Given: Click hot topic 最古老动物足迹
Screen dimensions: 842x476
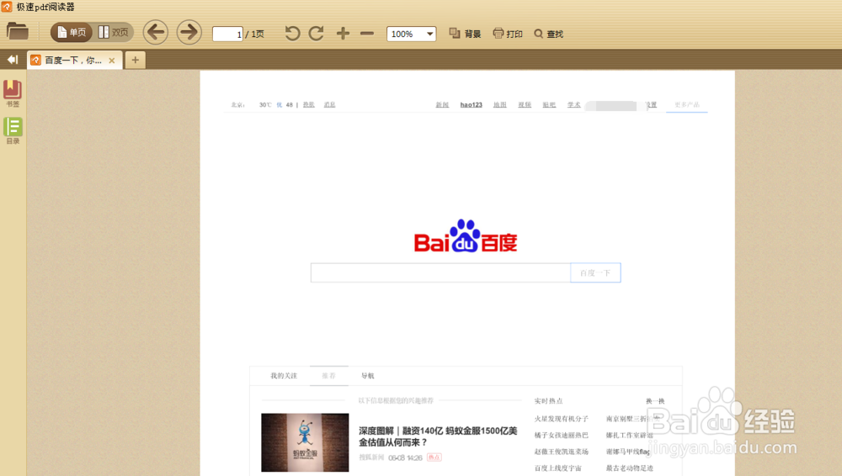Looking at the screenshot, I should pos(630,468).
